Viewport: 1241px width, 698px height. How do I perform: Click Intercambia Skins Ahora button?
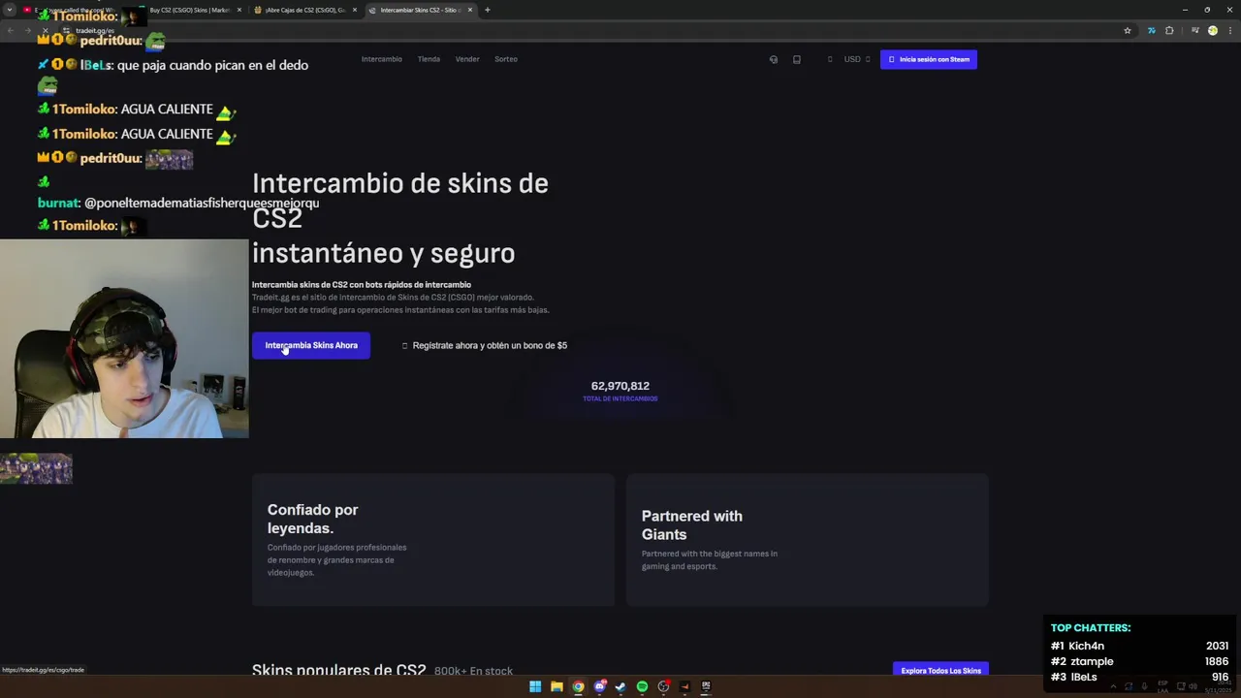click(311, 345)
